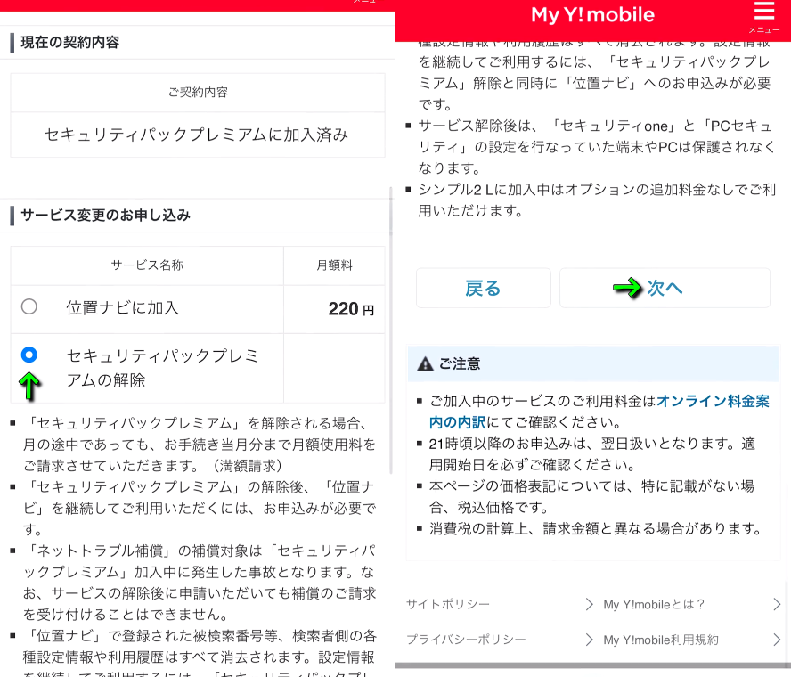Click the chevron beside My Y!mobileとは？
Image resolution: width=791 pixels, height=677 pixels.
777,604
